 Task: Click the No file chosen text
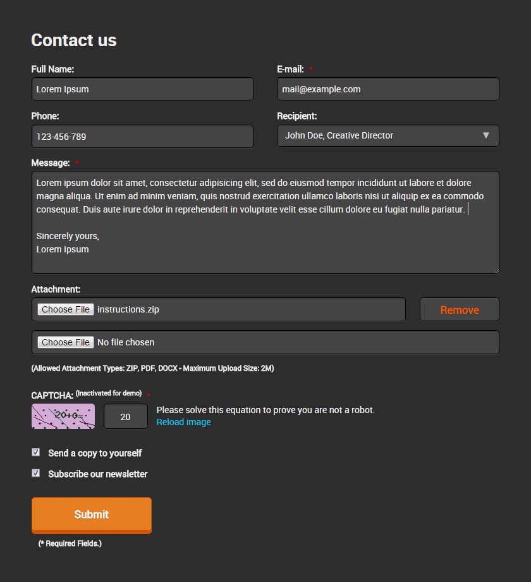coord(126,342)
